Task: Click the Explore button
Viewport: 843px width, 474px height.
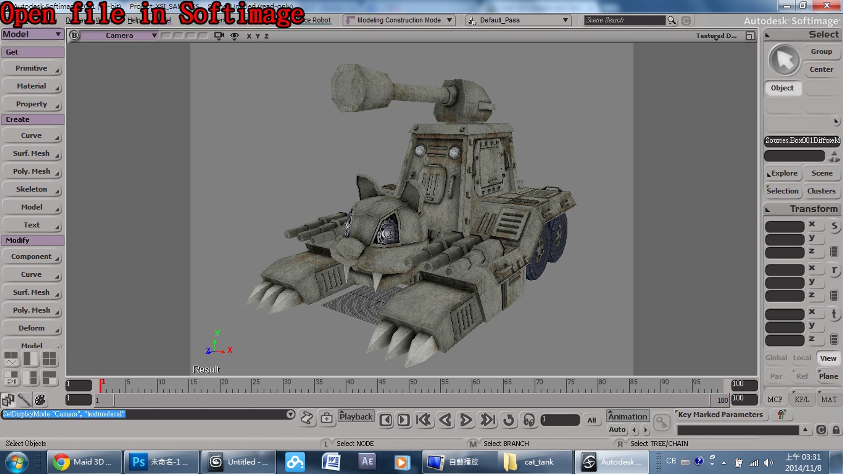Action: (783, 173)
